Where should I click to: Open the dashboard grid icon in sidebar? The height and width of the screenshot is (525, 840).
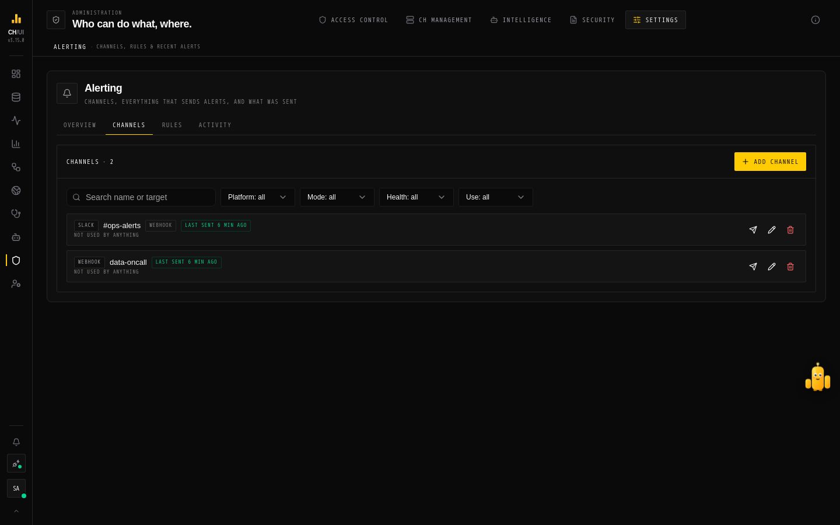(16, 74)
